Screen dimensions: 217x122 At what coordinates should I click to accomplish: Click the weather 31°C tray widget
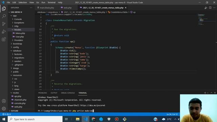(x=167, y=119)
